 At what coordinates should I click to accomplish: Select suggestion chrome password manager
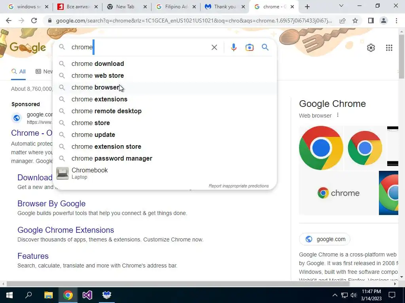[x=165, y=159]
